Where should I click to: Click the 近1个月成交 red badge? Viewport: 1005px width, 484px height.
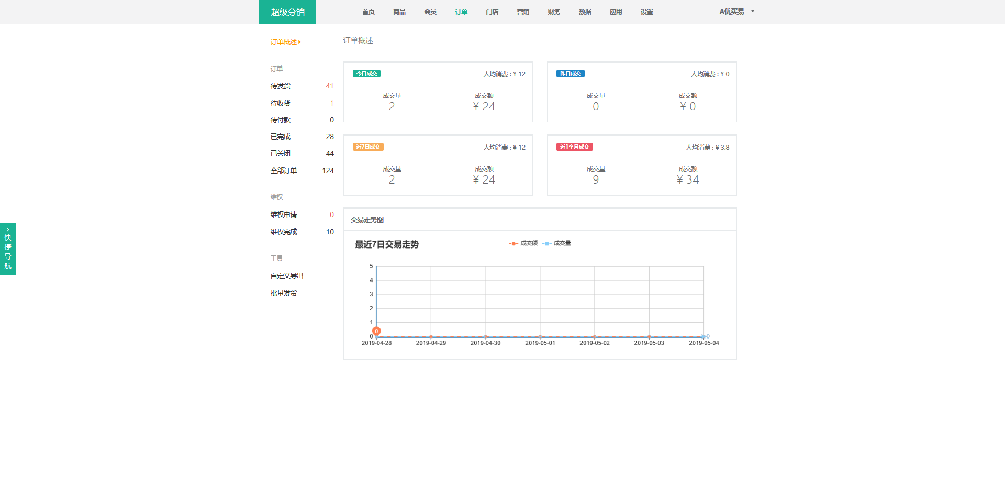[x=574, y=147]
